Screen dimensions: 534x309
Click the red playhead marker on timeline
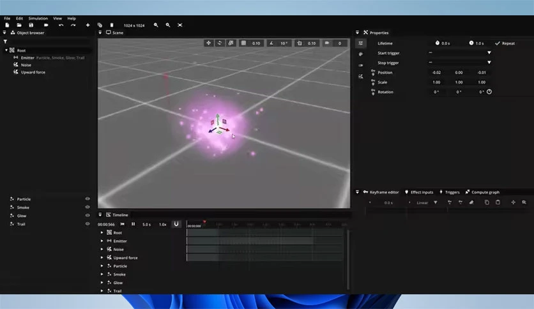204,222
